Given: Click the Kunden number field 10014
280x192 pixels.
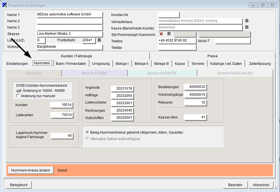Looking at the screenshot, I should coord(62,105).
